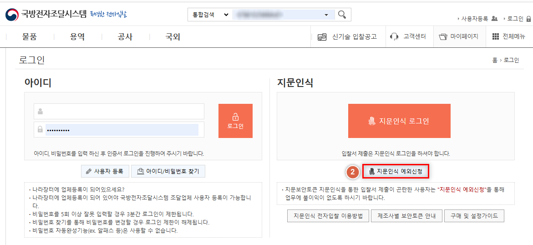The height and width of the screenshot is (245, 533).
Task: Click the orange 로그인 button
Action: point(236,121)
